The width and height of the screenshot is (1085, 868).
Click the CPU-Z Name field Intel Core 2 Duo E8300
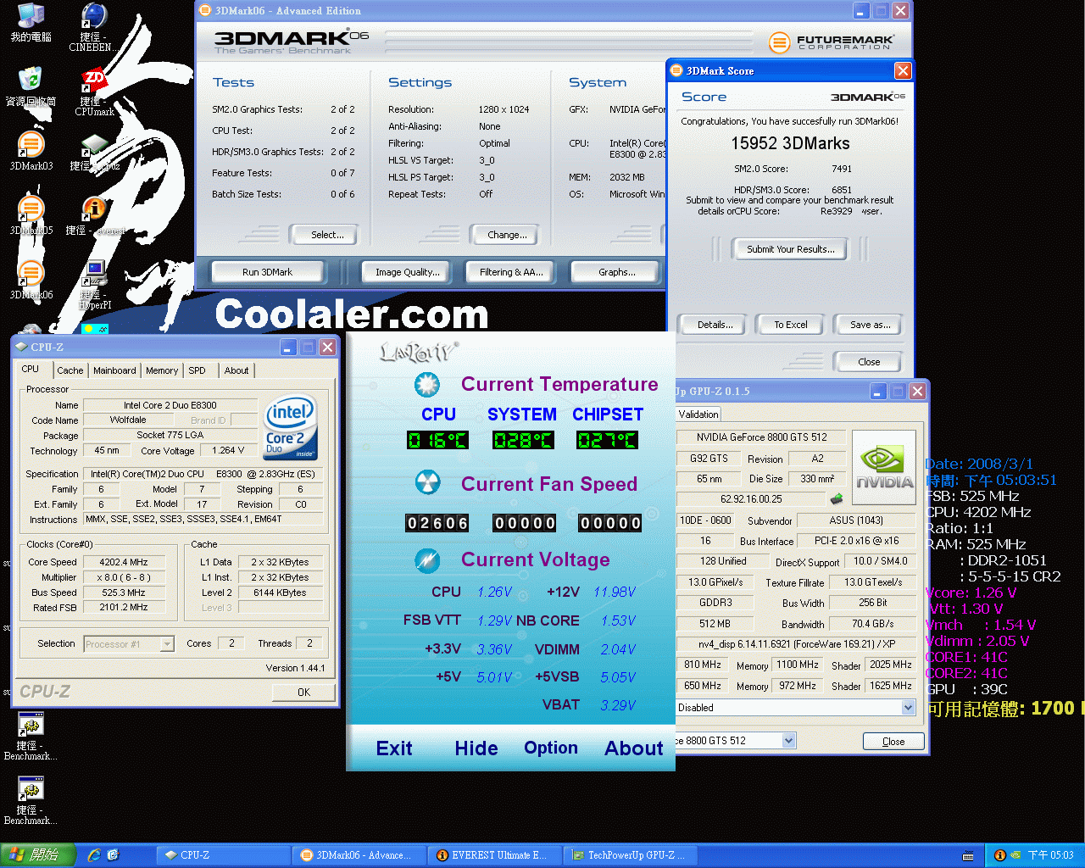(x=170, y=405)
